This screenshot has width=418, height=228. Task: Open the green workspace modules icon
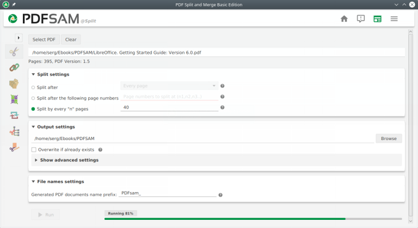[377, 18]
